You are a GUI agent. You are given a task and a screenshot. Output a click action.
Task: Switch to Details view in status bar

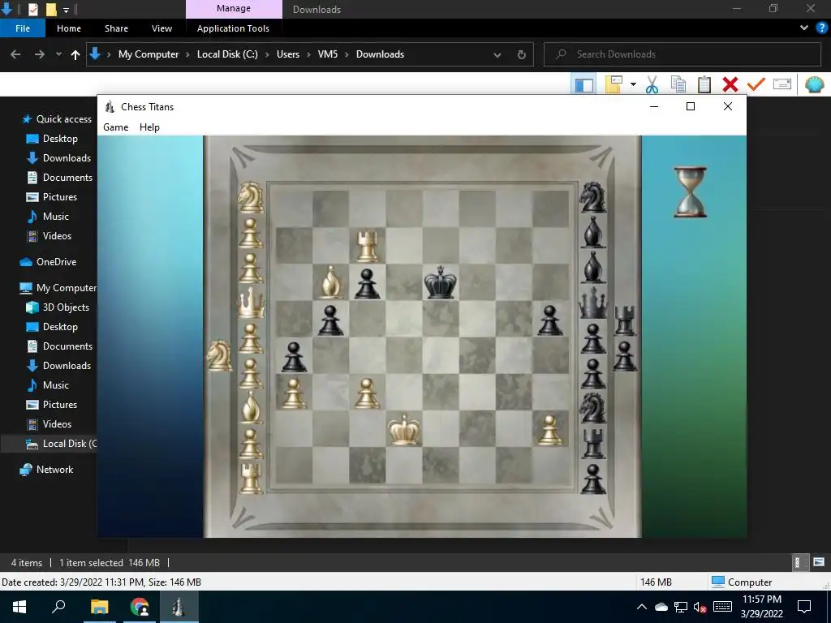[x=797, y=562]
